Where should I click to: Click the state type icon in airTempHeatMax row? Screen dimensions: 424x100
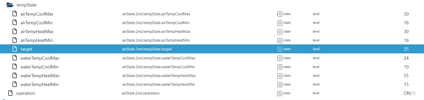(280, 32)
